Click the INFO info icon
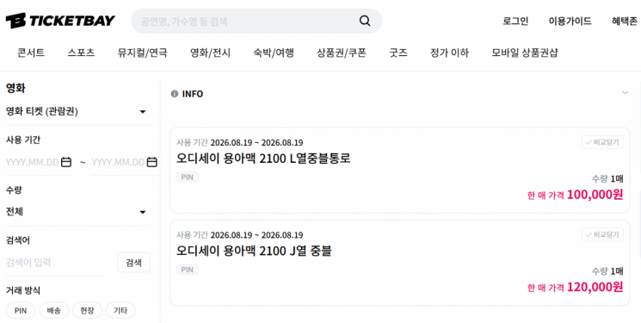 [x=174, y=94]
